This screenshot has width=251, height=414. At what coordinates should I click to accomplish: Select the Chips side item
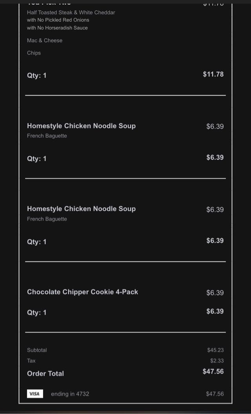(x=34, y=53)
